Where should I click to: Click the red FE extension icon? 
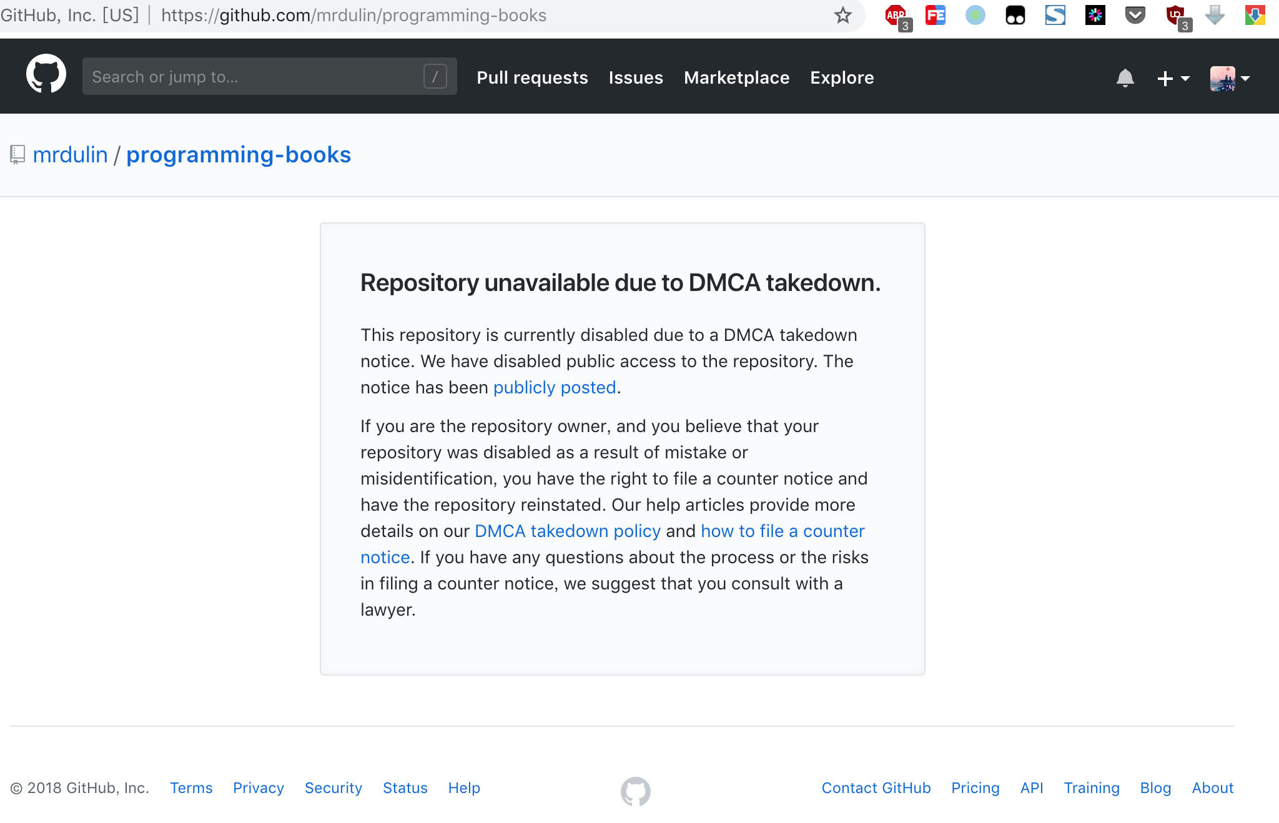coord(935,15)
